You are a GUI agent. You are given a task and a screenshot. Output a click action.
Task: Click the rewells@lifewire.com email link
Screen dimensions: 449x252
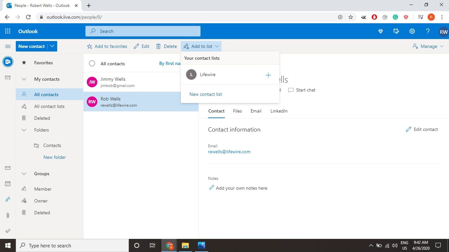[x=229, y=152]
